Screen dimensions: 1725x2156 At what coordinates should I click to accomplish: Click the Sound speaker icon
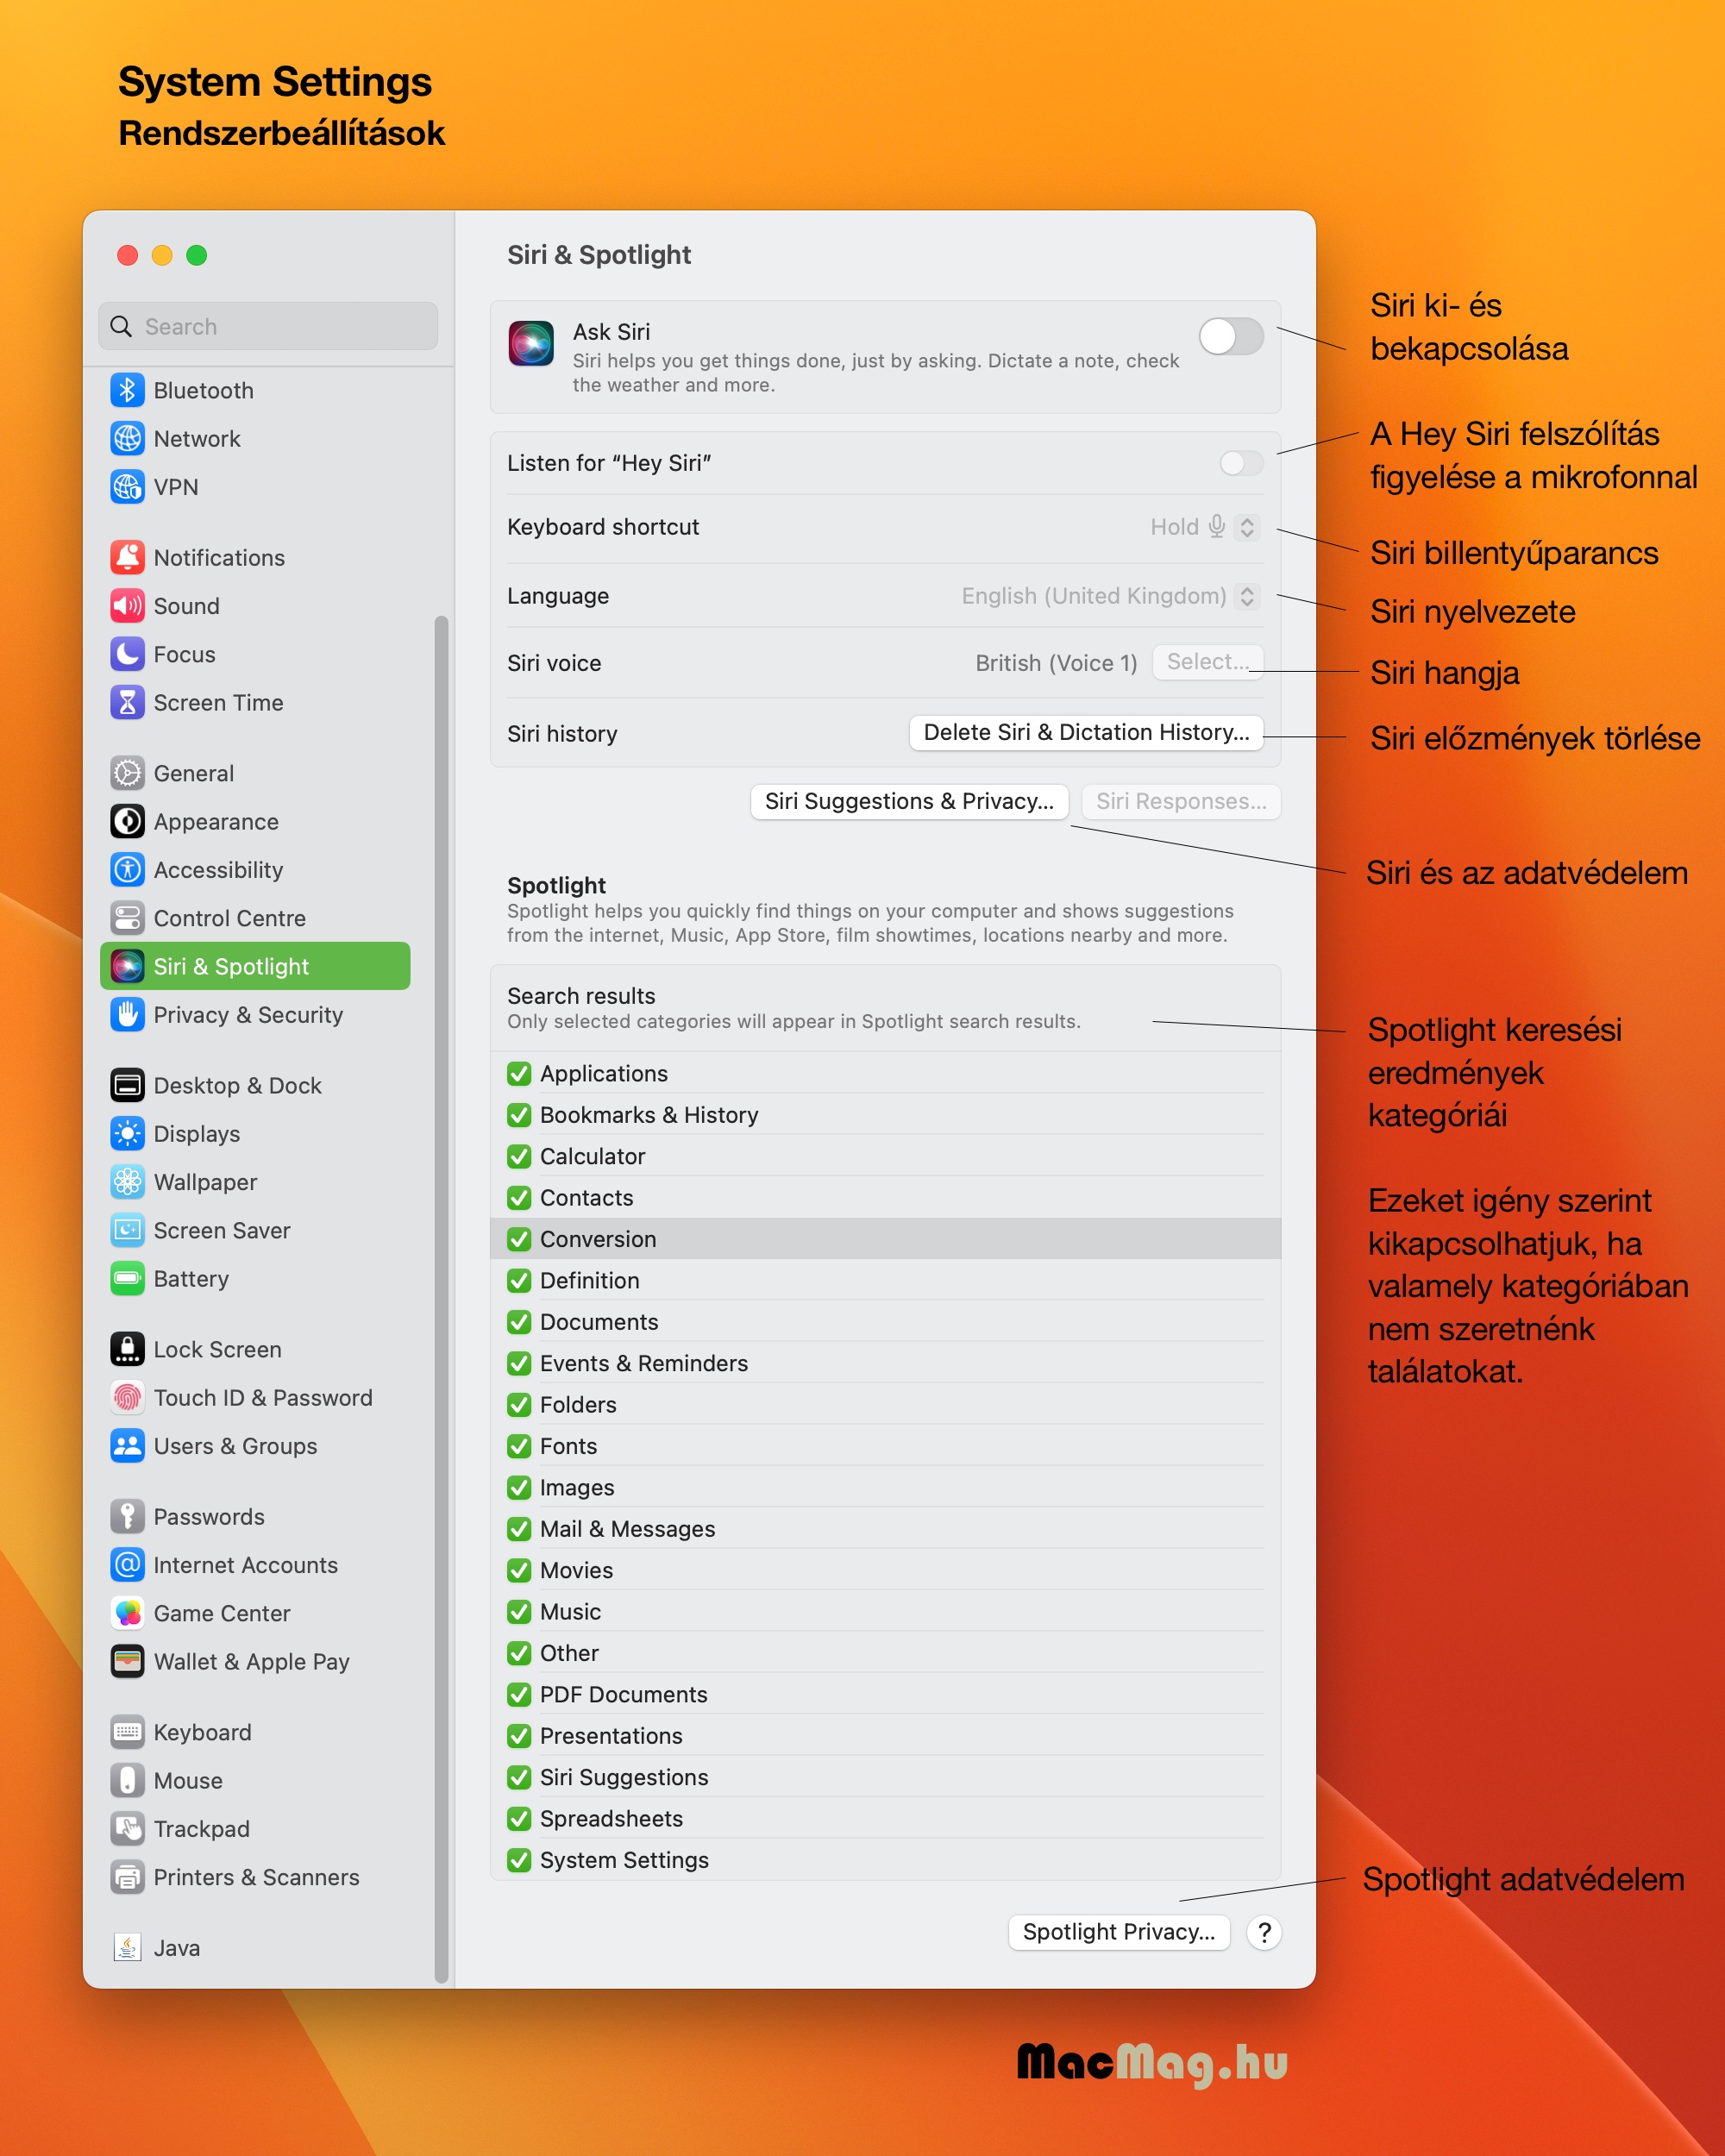coord(127,605)
